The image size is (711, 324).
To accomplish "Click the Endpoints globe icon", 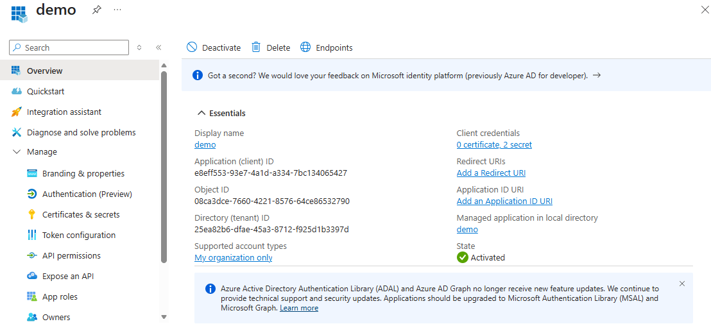I will [x=305, y=47].
